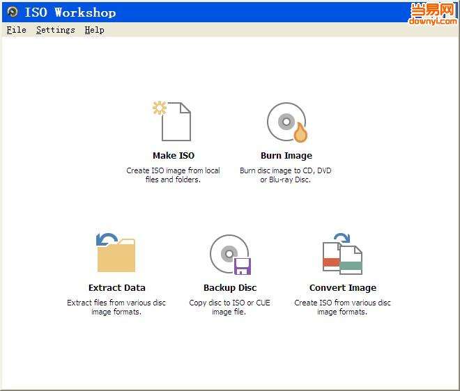Select the Backup Disc label
This screenshot has height=391, width=460.
click(x=230, y=287)
